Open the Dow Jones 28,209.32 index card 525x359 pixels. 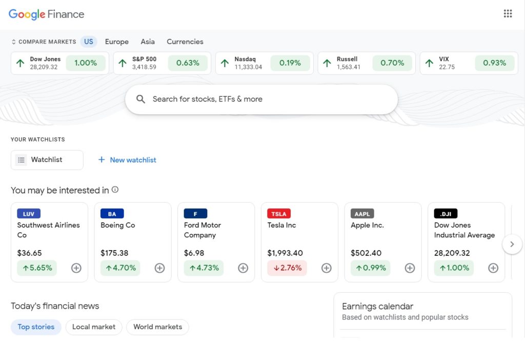[60, 63]
